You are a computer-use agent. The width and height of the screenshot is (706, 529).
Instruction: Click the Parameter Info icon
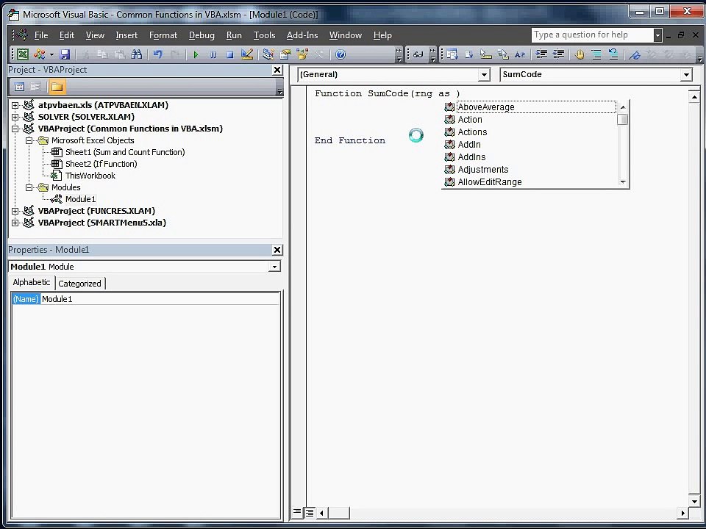502,54
